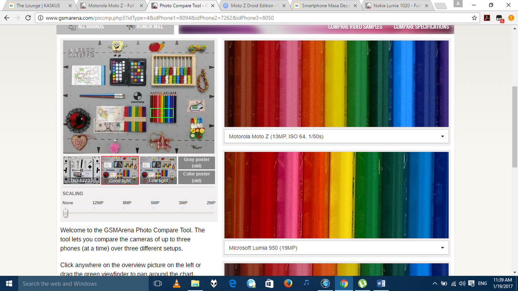Open the Windows Start menu
The image size is (518, 291).
tap(9, 284)
